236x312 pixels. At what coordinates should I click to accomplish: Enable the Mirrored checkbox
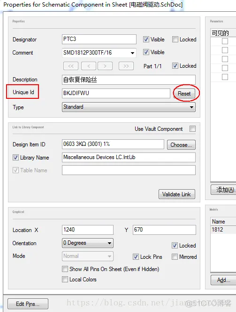(x=175, y=256)
